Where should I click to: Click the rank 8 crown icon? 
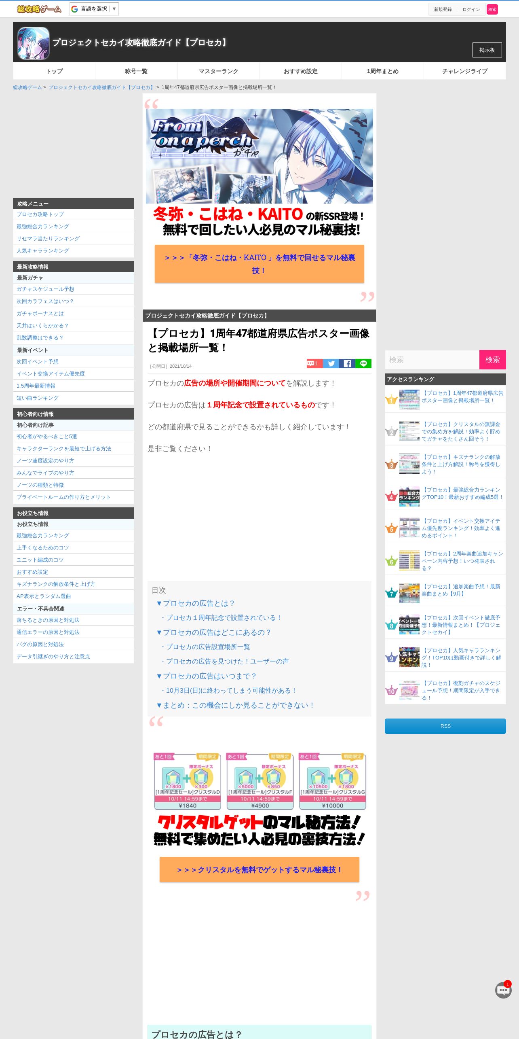click(x=391, y=625)
